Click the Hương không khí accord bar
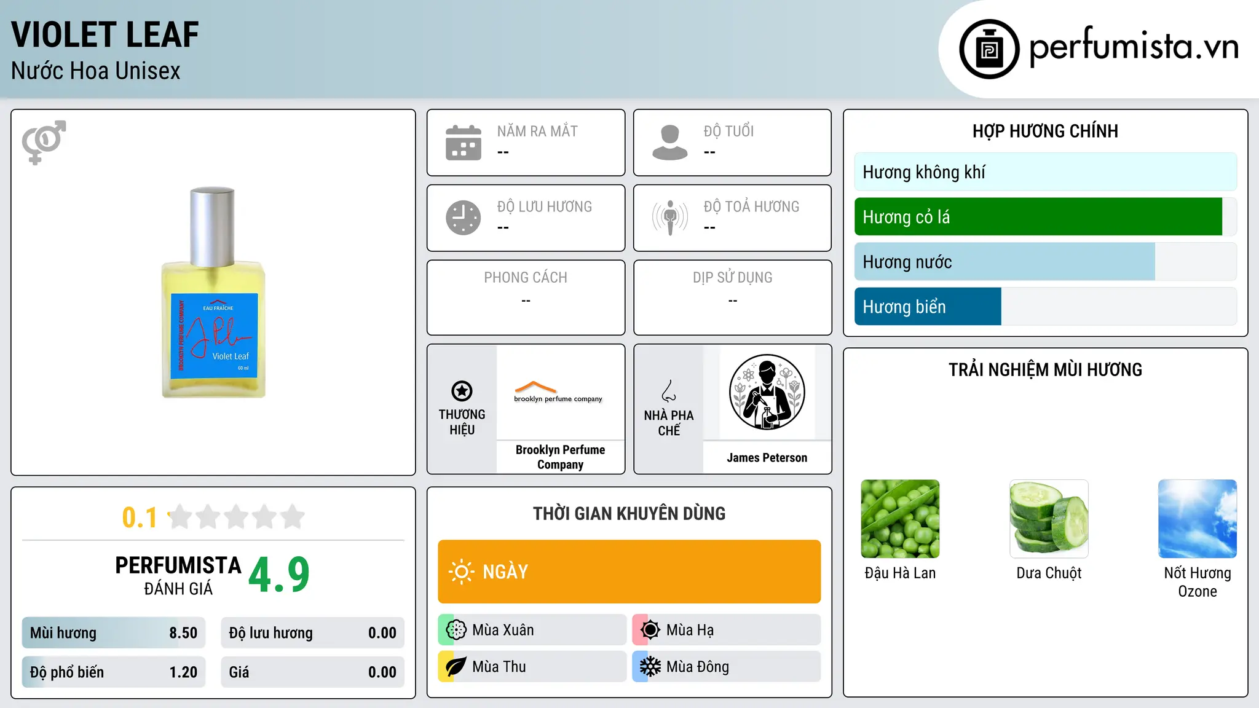Screen dimensions: 1259x708 point(1046,172)
